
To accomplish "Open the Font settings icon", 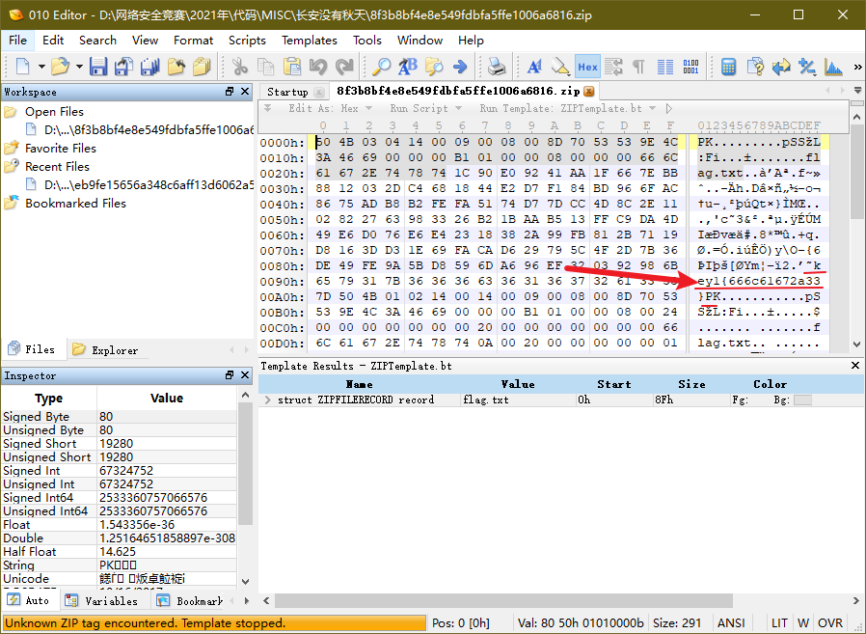I will point(534,67).
